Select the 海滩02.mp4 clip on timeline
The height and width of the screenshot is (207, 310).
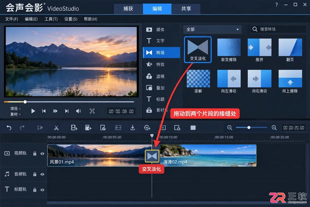pos(208,155)
